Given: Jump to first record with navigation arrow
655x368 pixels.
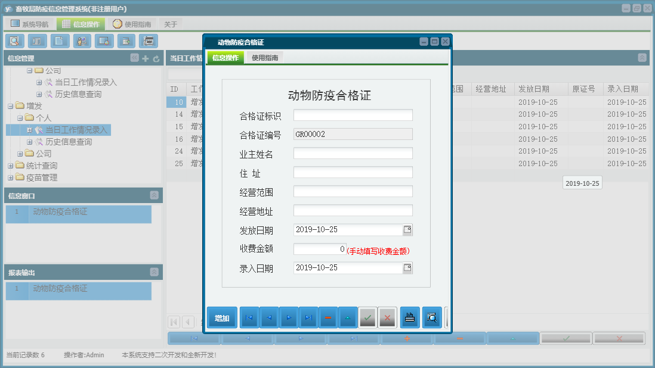Looking at the screenshot, I should 249,317.
